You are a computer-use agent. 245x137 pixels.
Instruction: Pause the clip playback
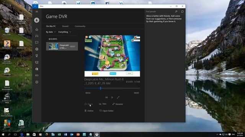tap(106, 97)
